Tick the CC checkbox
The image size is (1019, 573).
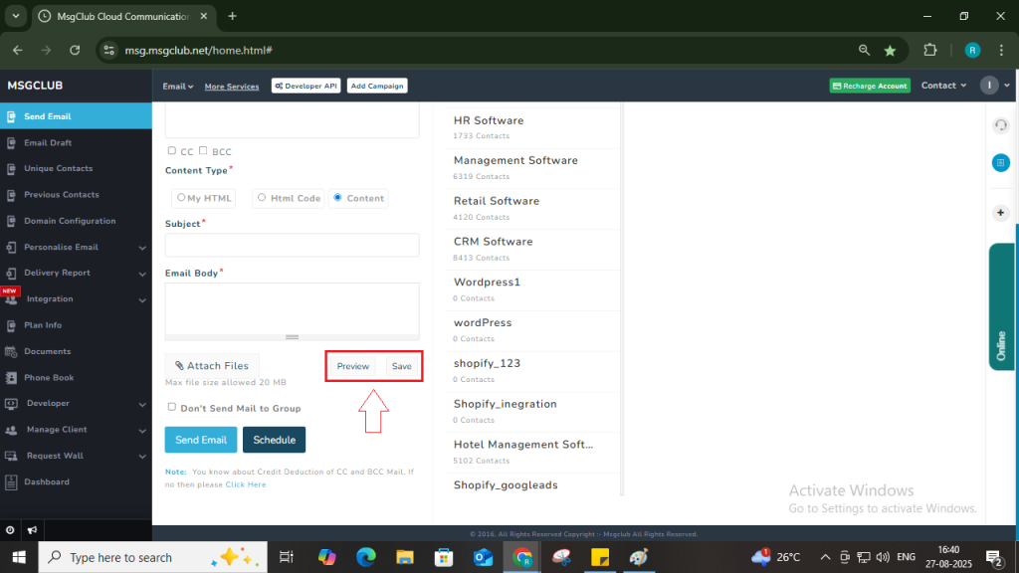click(x=171, y=151)
